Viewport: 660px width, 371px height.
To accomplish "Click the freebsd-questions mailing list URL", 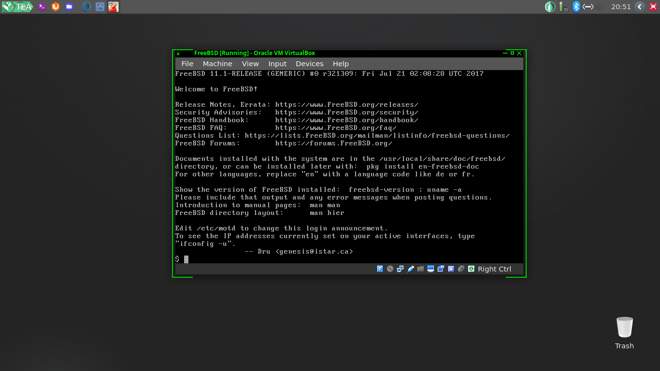I will point(377,135).
